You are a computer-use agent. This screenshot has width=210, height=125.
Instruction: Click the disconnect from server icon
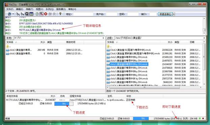coord(50,14)
